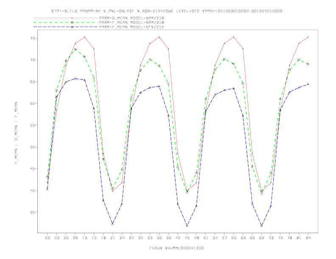The width and height of the screenshot is (336, 259).
Task: Click y-axis tick value 45
Action: click(33, 169)
